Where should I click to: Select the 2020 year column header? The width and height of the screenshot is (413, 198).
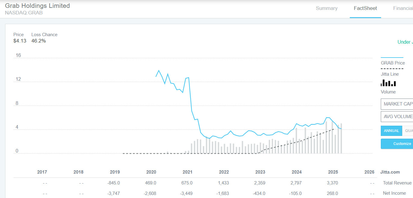pyautogui.click(x=151, y=172)
